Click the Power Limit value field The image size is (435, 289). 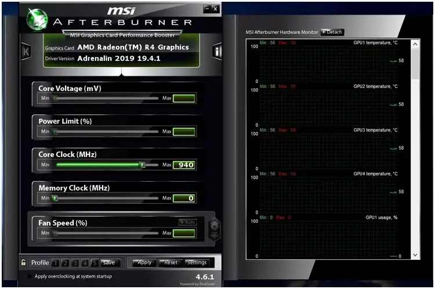[184, 132]
